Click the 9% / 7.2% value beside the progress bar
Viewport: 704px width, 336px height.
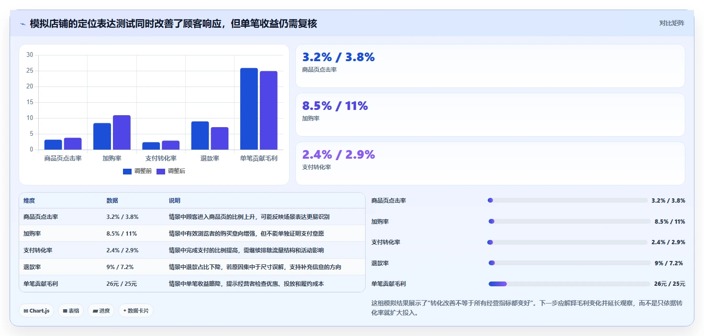coord(669,263)
